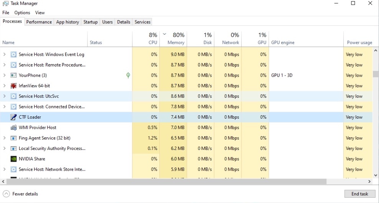Expand the IrfanView 64-bit process entry
Screen dimensions: 379x203
[5, 86]
